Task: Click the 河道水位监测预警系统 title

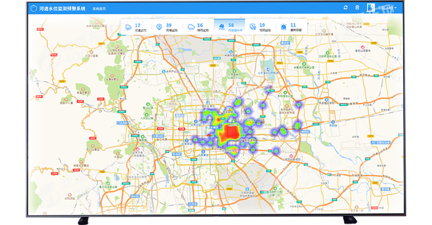Action: pos(62,8)
